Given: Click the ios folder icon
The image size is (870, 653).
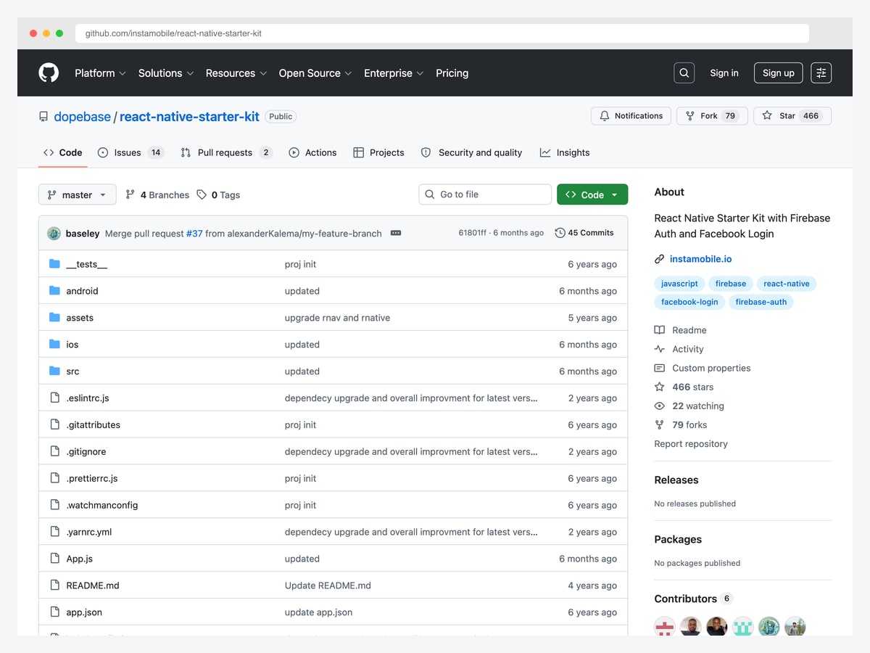Looking at the screenshot, I should (54, 344).
